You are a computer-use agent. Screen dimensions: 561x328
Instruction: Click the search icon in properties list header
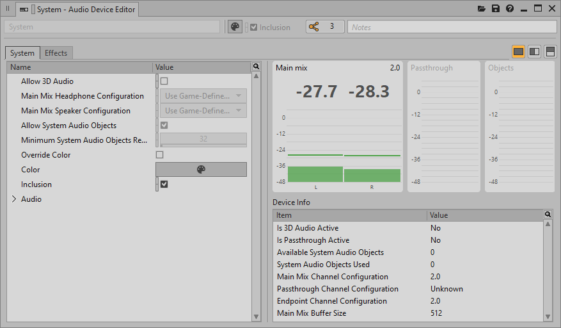coord(256,67)
